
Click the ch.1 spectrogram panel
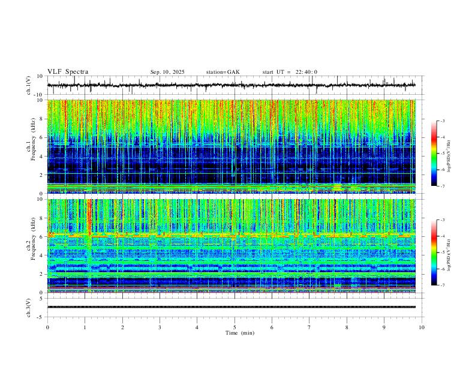click(x=232, y=146)
